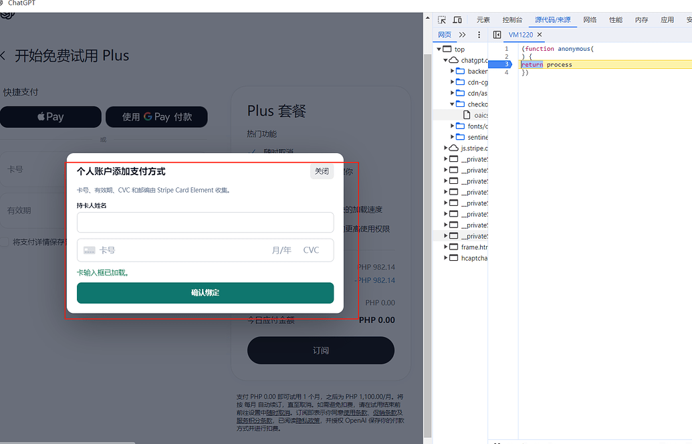This screenshot has height=444, width=692.
Task: Expand the js.stripe domain arrow
Action: point(446,148)
